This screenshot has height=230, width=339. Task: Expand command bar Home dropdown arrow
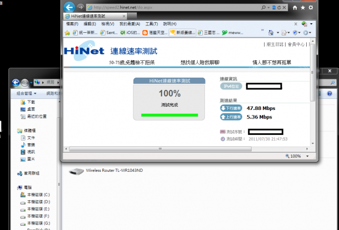pyautogui.click(x=278, y=33)
